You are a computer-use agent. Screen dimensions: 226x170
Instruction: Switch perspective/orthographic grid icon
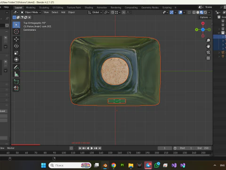point(208,58)
